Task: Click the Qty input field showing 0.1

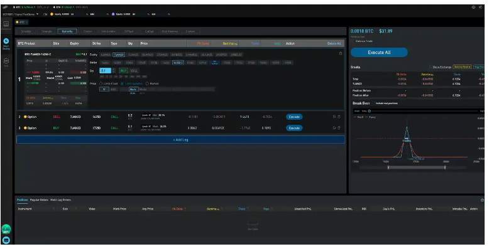Action: click(x=106, y=71)
